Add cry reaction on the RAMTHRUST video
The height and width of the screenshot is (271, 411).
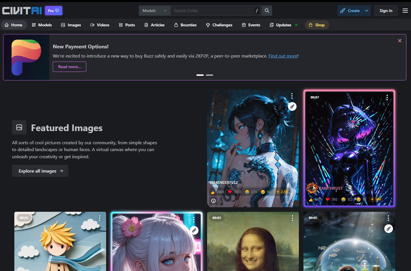[361, 199]
